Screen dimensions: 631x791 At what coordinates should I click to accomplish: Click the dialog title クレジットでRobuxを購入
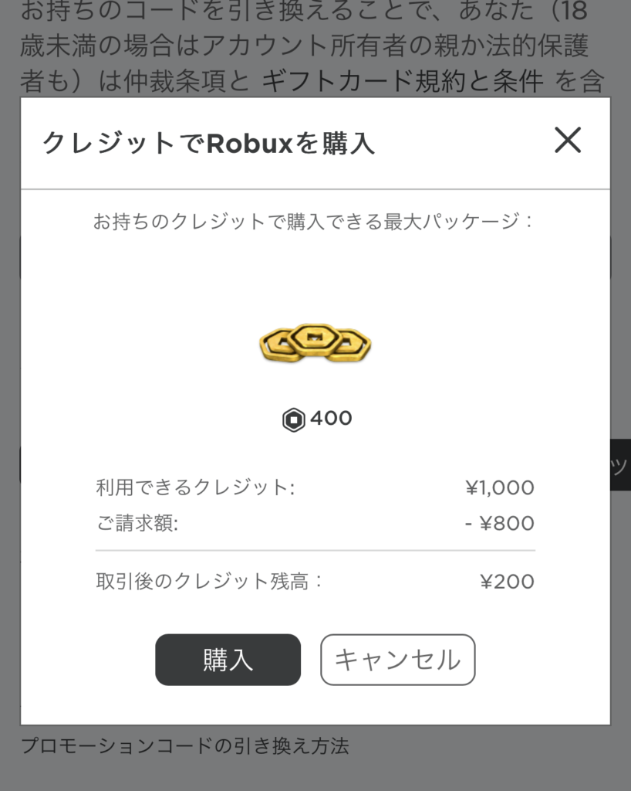208,143
